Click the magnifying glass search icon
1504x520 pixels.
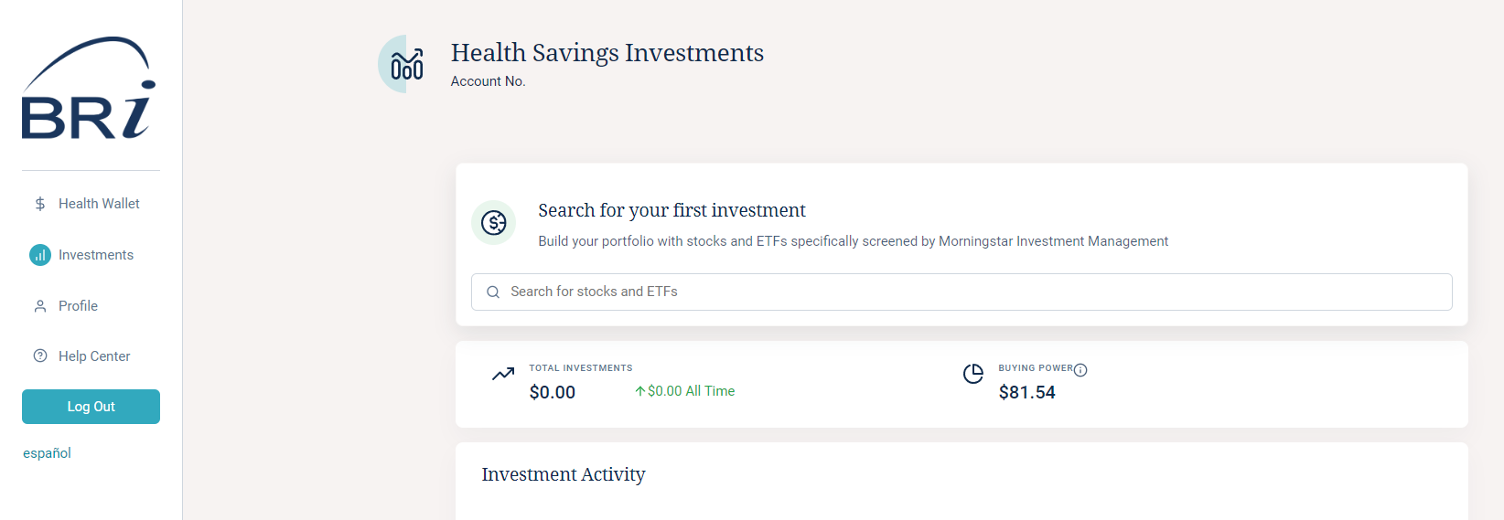coord(493,292)
